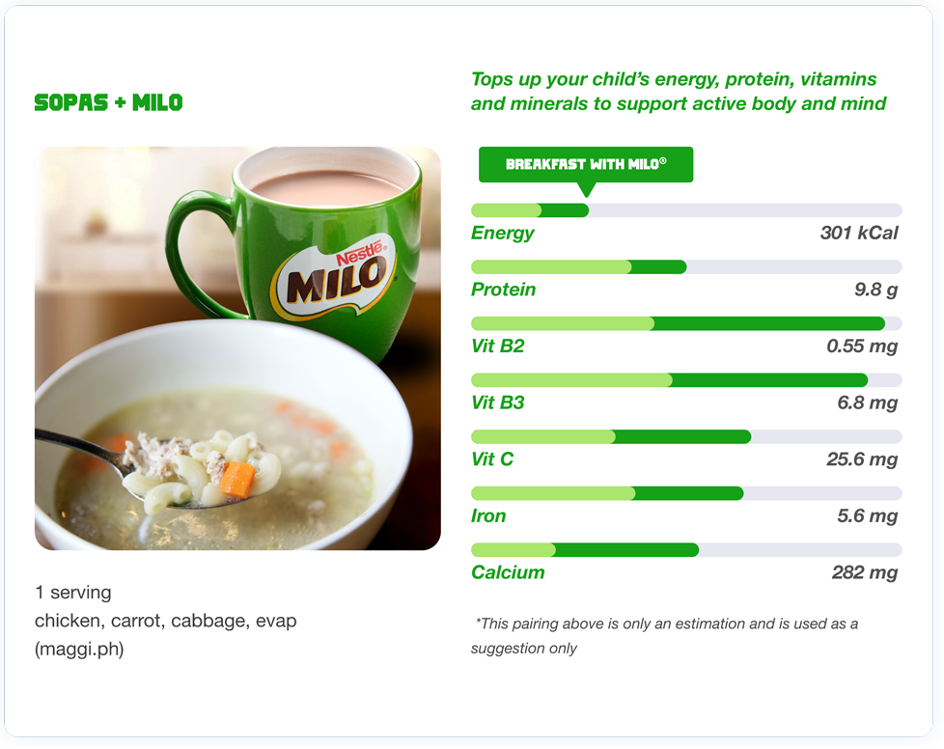This screenshot has width=944, height=749.
Task: Click the Calcium label
Action: [x=508, y=572]
